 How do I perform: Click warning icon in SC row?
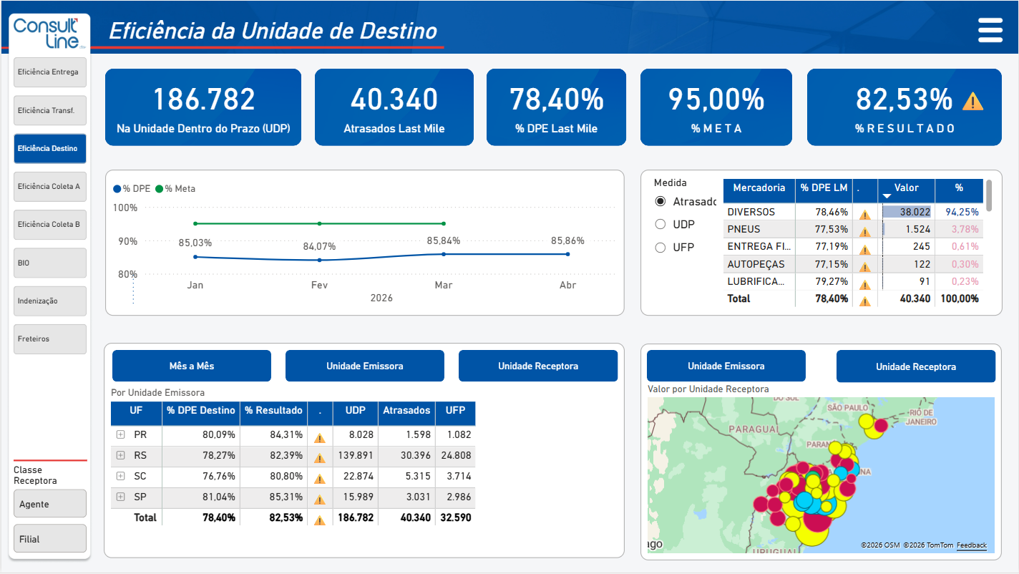click(x=320, y=479)
